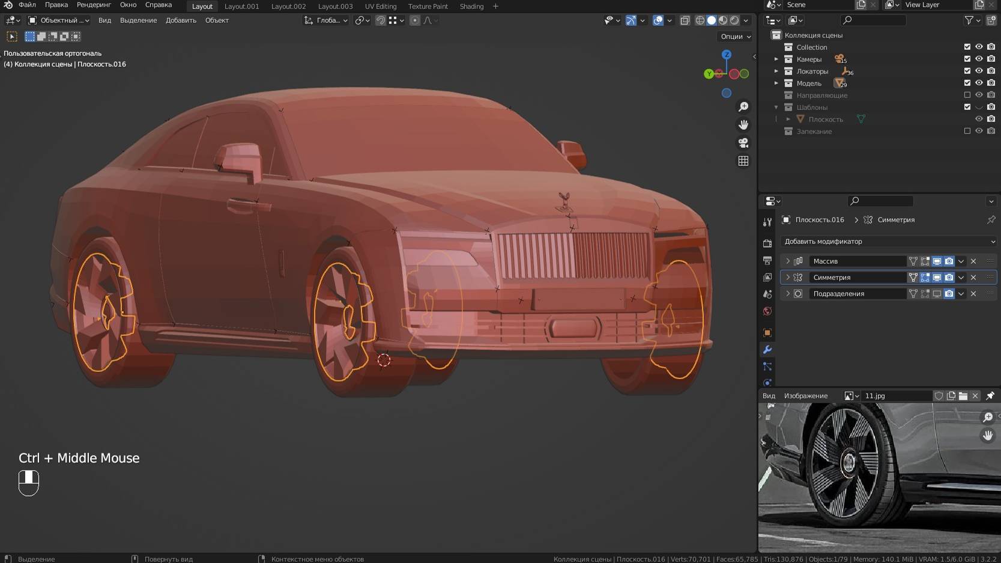The image size is (1001, 563).
Task: Open the View Layer properties tab
Action: click(x=767, y=277)
